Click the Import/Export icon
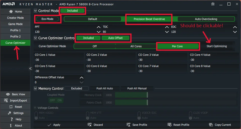This screenshot has width=241, height=129. 6,100
